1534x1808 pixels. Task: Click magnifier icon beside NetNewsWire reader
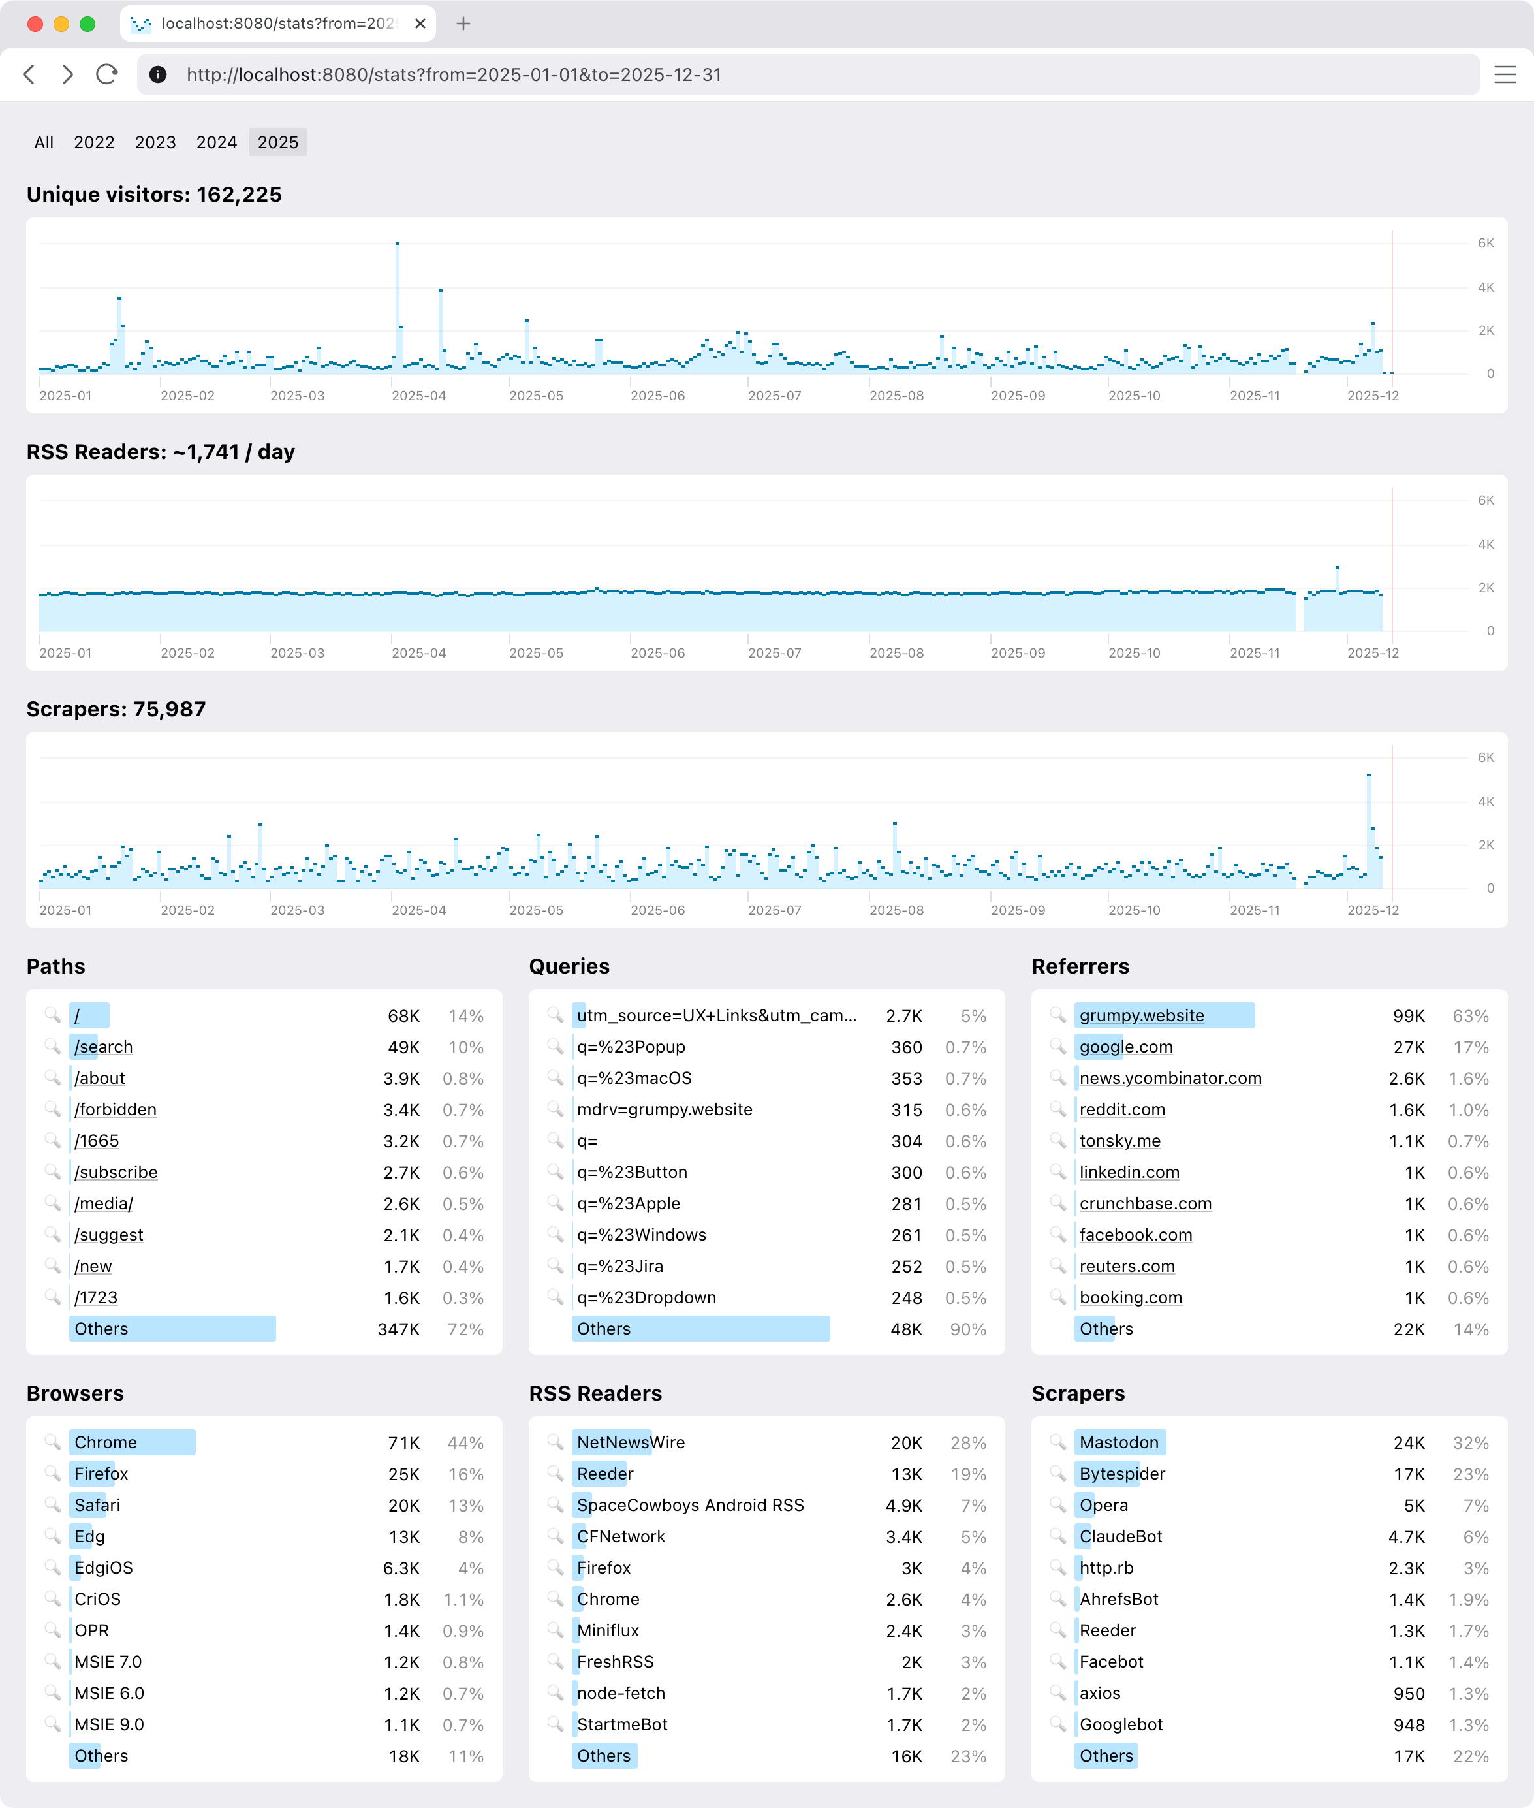[x=555, y=1442]
